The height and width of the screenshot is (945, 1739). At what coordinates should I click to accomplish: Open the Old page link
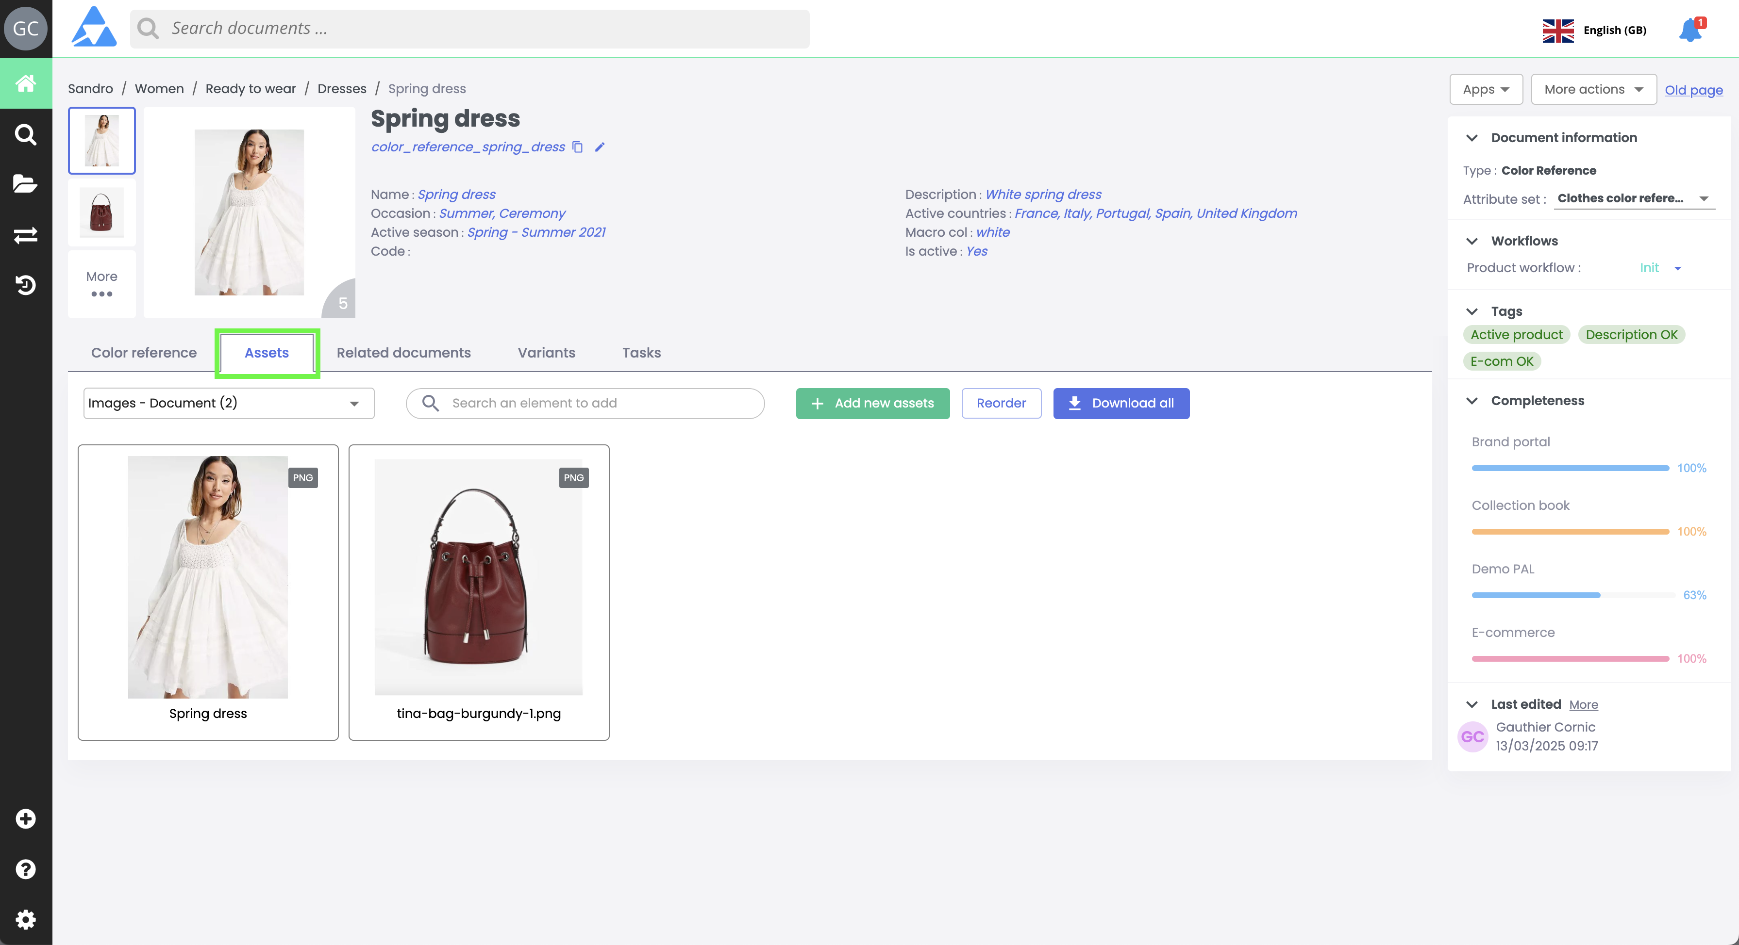click(x=1693, y=90)
